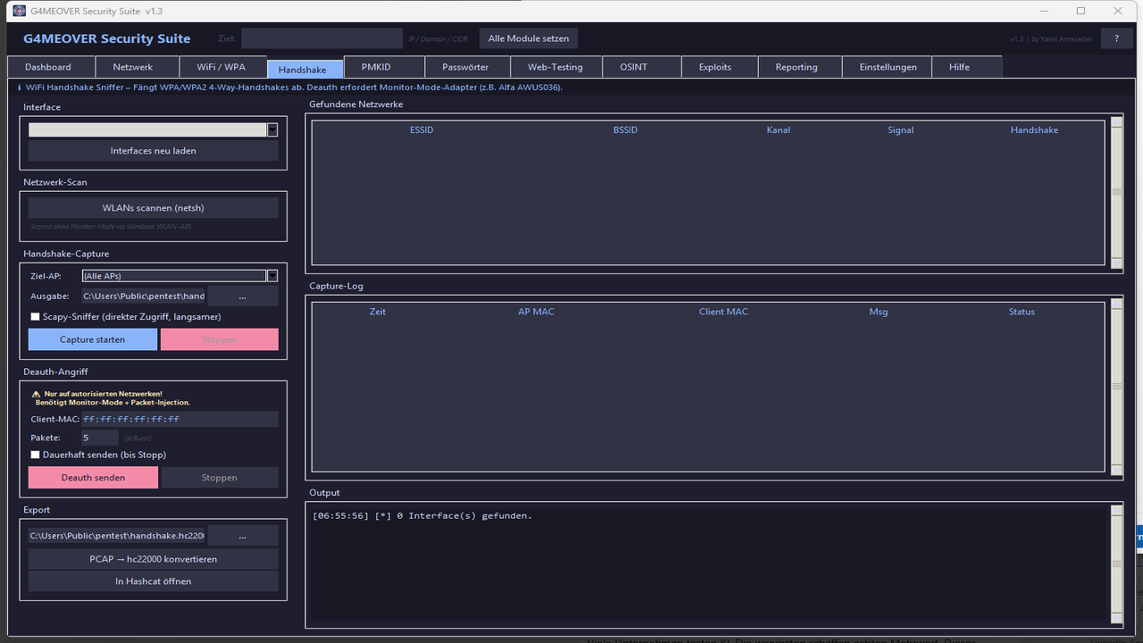
Task: Click the G4MEOVER app icon in title bar
Action: (x=19, y=11)
